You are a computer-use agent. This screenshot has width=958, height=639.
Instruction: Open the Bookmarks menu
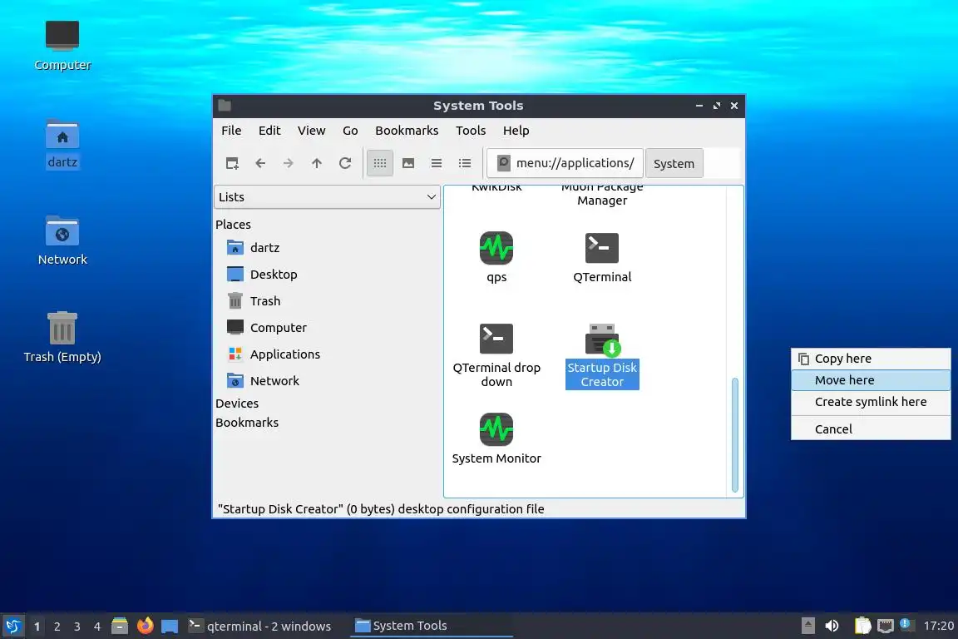point(407,131)
